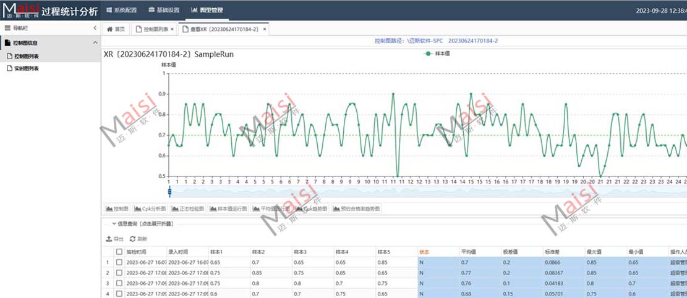Image resolution: width=687 pixels, height=298 pixels.
Task: Open the 基础设置 menu
Action: click(164, 10)
